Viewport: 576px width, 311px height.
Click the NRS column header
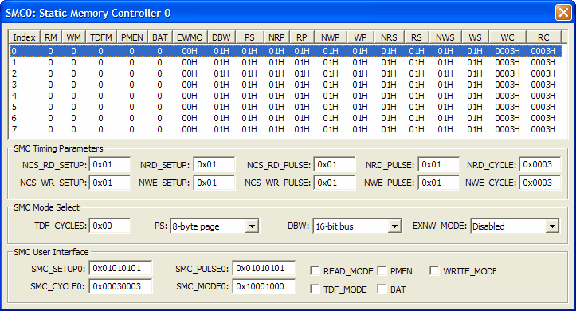389,37
